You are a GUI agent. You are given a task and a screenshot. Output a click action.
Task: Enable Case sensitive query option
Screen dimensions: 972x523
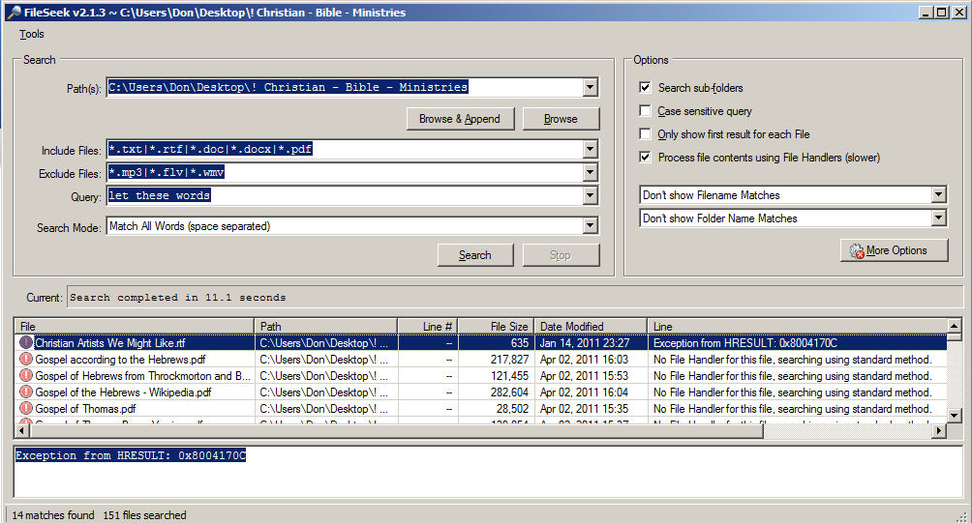(646, 111)
